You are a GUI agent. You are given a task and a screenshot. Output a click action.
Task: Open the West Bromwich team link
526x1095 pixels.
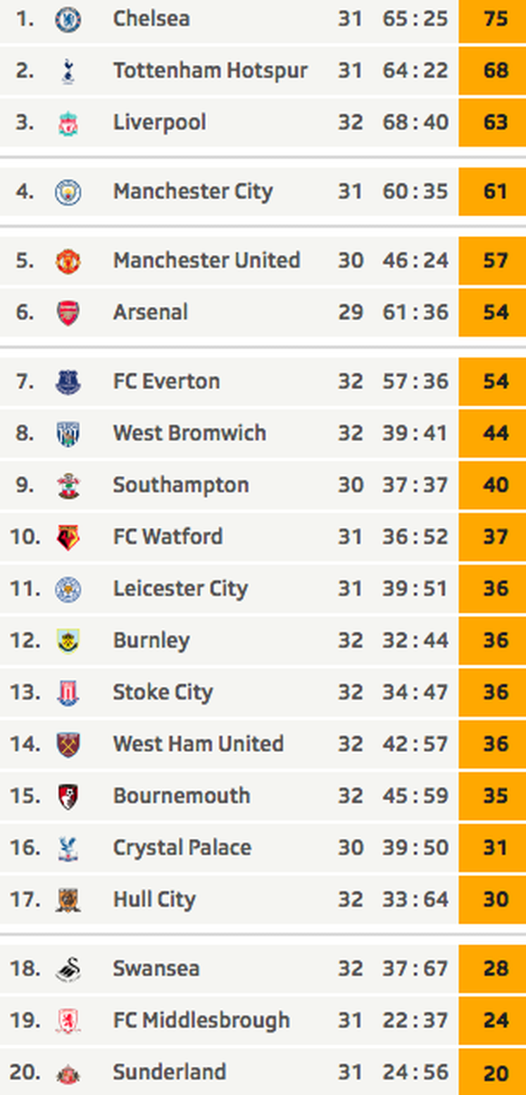190,433
